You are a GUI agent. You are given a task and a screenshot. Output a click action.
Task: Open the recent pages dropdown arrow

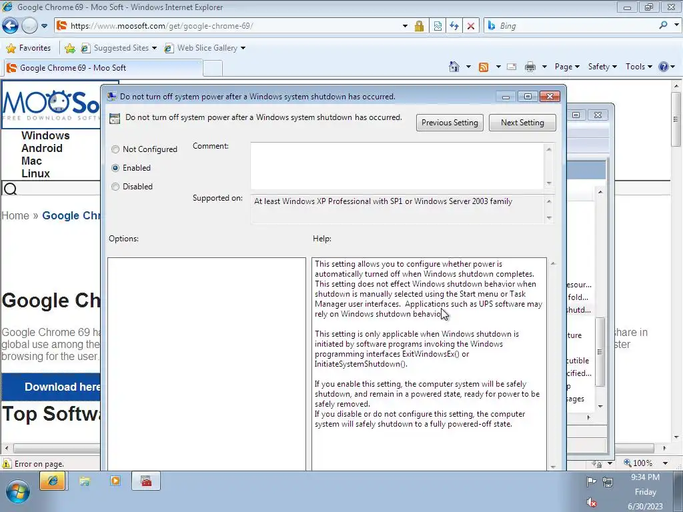[44, 26]
